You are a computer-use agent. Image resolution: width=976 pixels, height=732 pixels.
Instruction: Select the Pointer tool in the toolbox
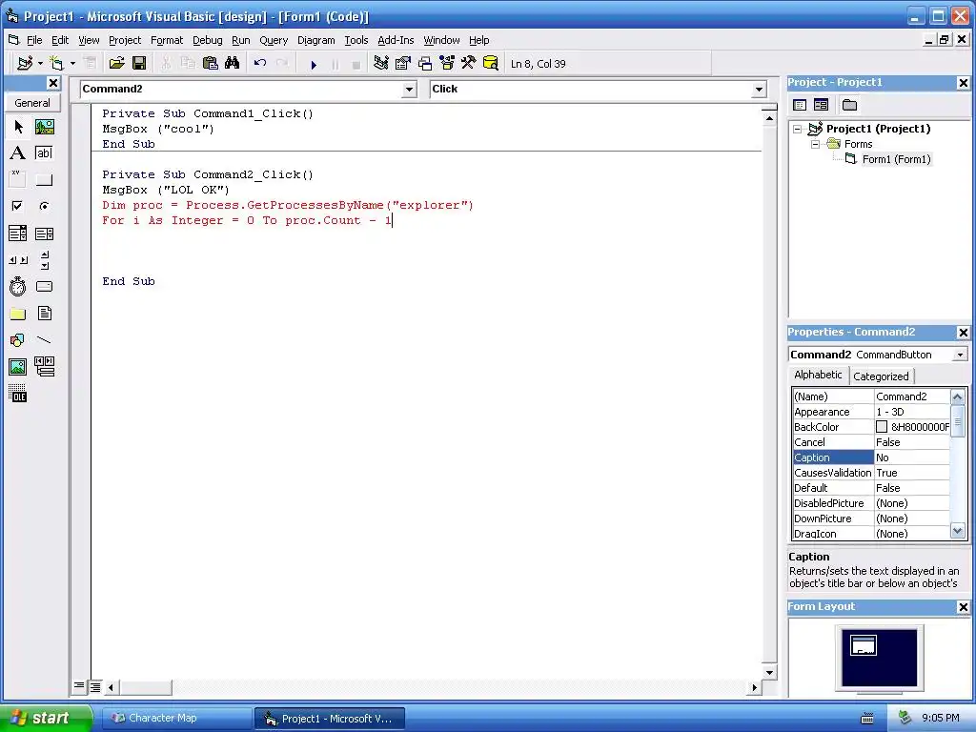(18, 127)
